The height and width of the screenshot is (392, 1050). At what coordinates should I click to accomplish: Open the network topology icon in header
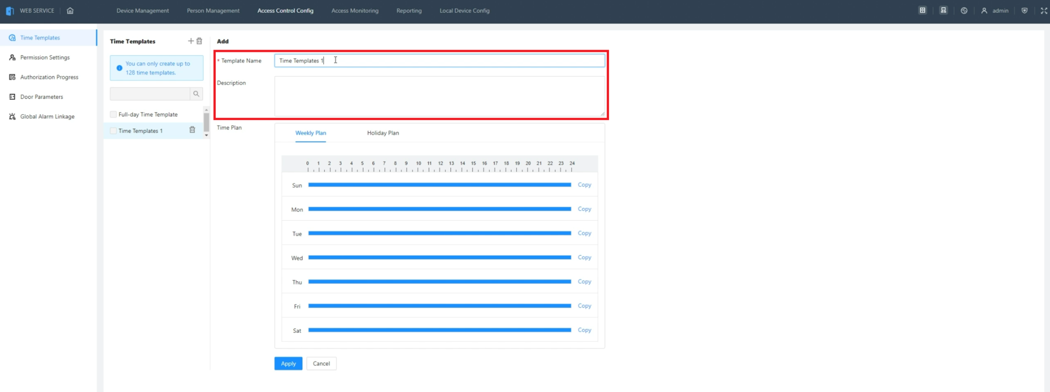click(x=943, y=10)
